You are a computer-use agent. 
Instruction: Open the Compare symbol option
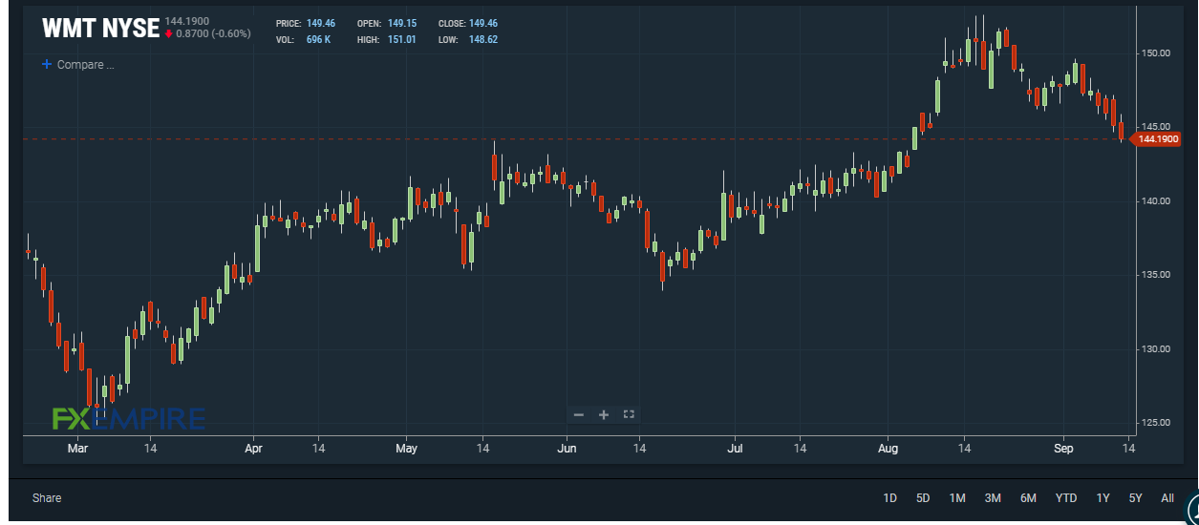pyautogui.click(x=85, y=65)
